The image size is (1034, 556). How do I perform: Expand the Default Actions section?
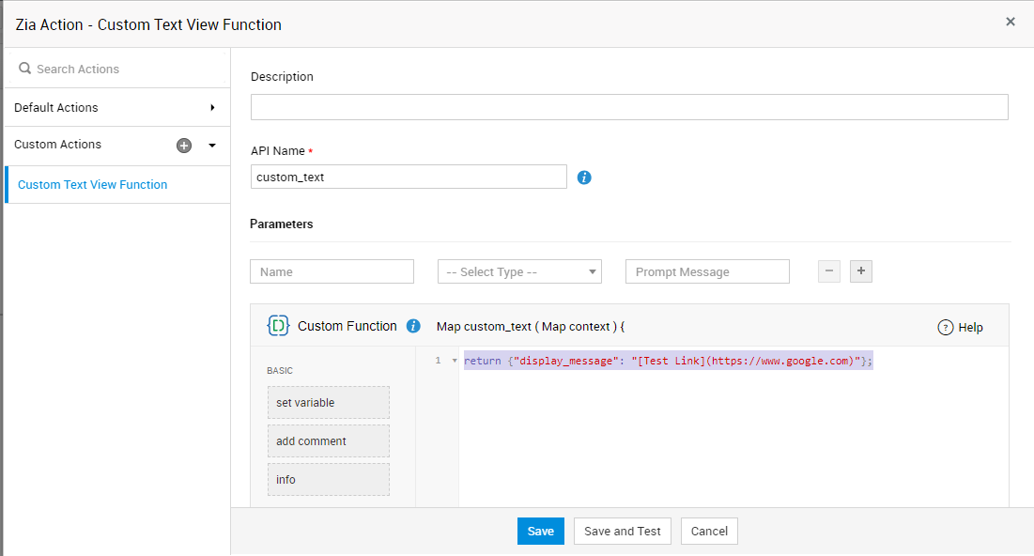[x=213, y=108]
